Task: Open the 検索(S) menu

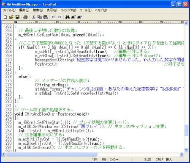Action: [x=38, y=10]
